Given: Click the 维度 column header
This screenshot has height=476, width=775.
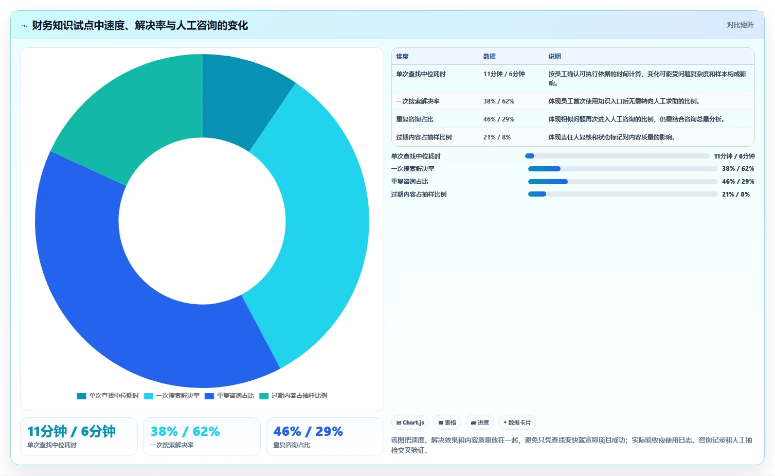Looking at the screenshot, I should tap(403, 57).
